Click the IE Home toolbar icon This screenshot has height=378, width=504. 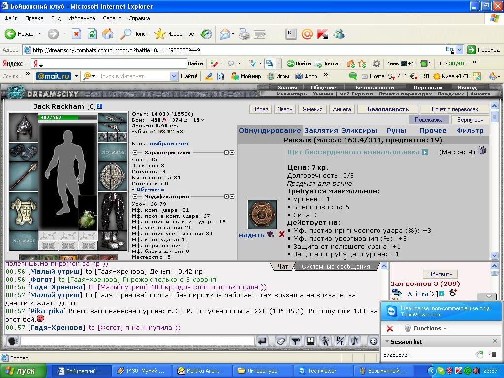[x=108, y=34]
